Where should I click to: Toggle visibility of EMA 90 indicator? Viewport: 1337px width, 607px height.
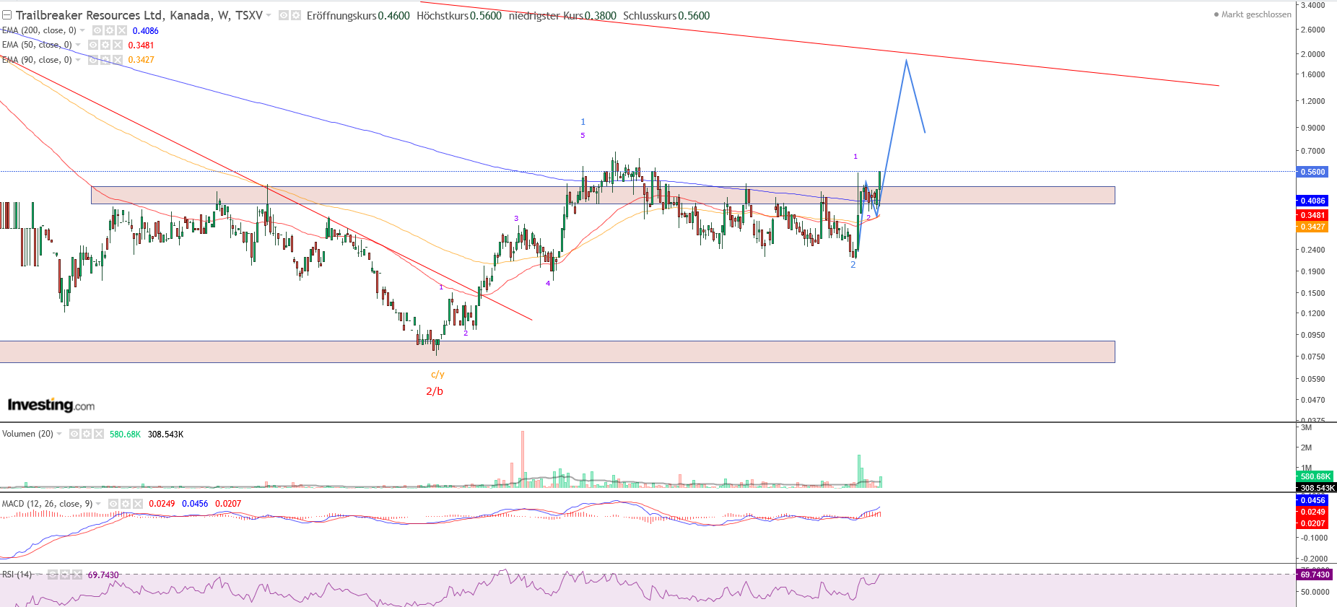[93, 60]
